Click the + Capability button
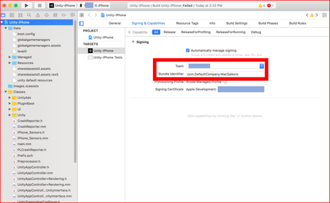Image resolution: width=330 pixels, height=203 pixels. (x=137, y=32)
